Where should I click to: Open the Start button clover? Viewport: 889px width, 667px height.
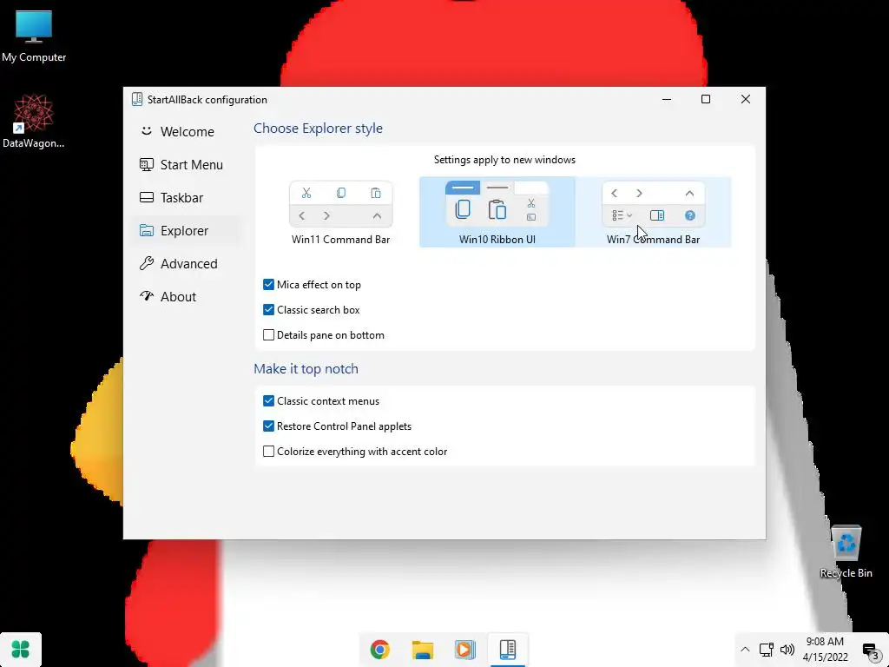[21, 649]
